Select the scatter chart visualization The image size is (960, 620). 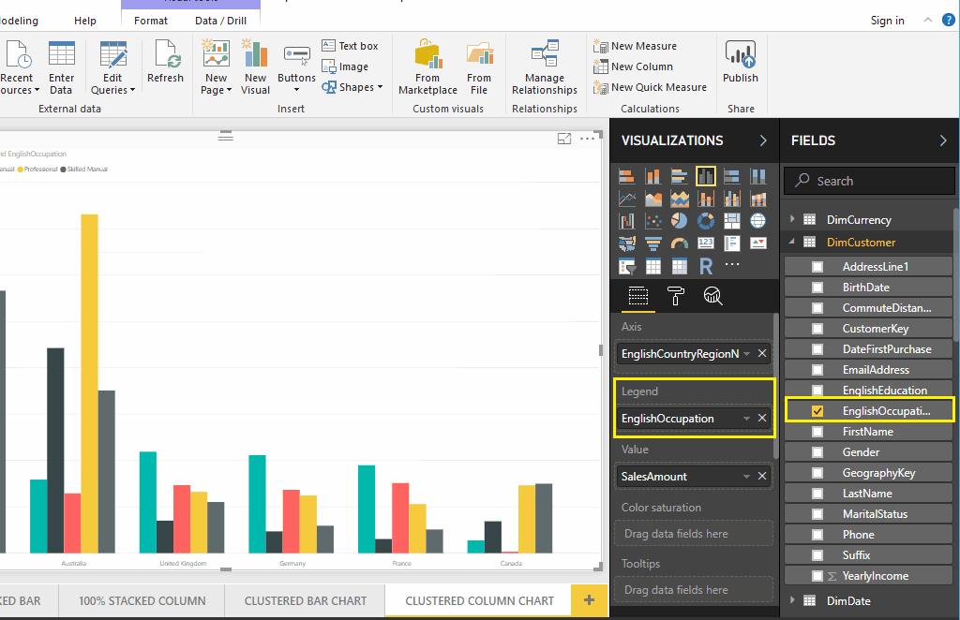click(x=652, y=221)
